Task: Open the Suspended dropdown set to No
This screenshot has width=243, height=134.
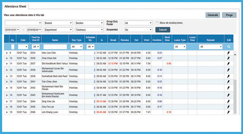Action: (x=138, y=30)
